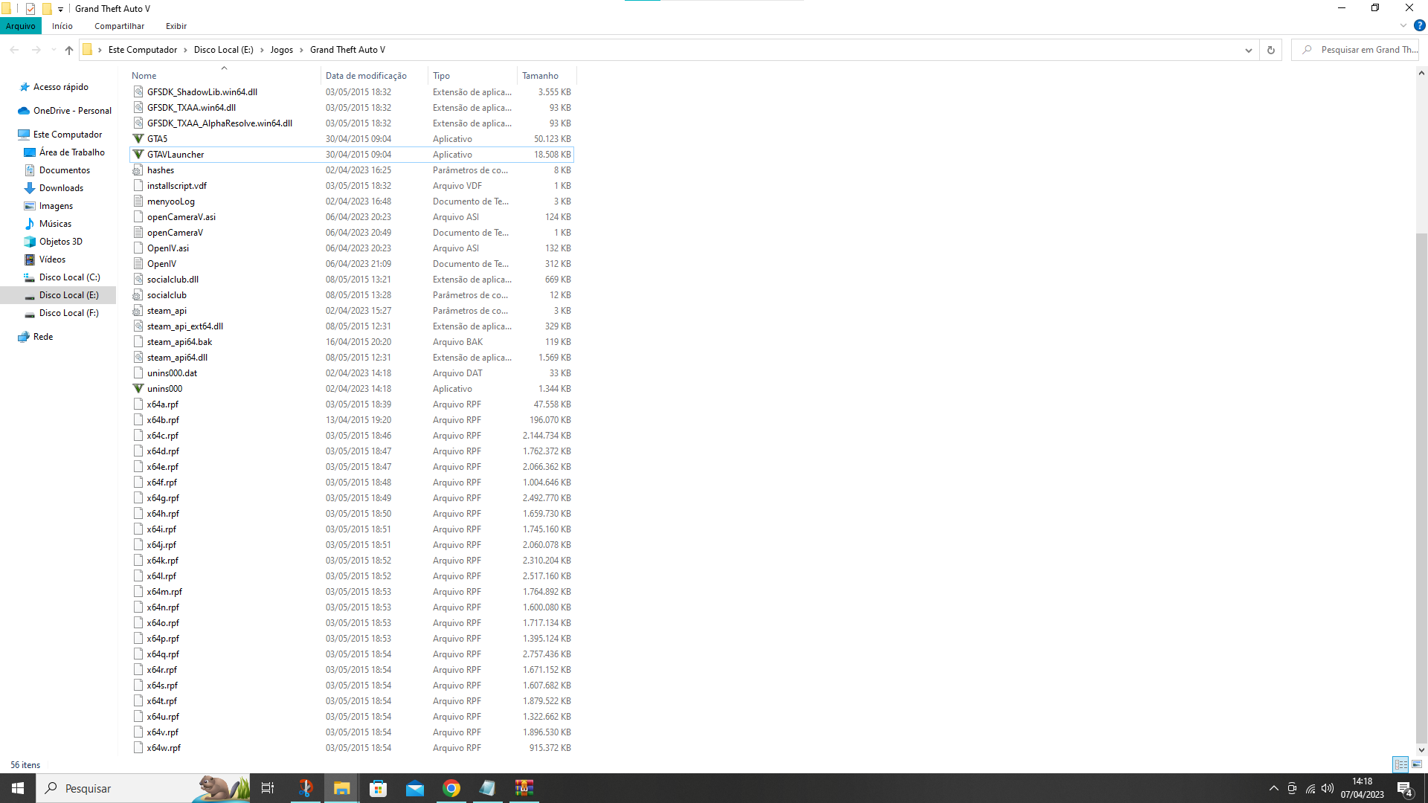Launch GTA5 from the file list

point(157,138)
